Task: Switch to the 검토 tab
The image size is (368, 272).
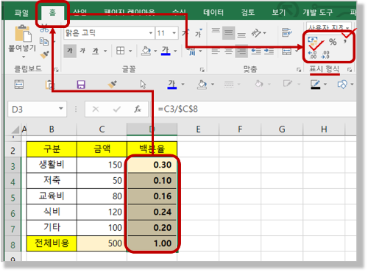Action: pyautogui.click(x=248, y=12)
